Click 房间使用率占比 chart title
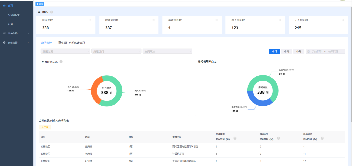Screen dimensions: 352x166 (207, 61)
